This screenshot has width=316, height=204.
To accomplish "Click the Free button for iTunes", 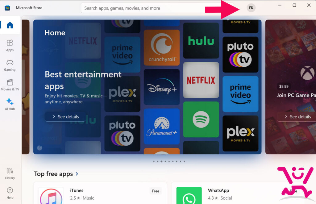I will (x=156, y=191).
